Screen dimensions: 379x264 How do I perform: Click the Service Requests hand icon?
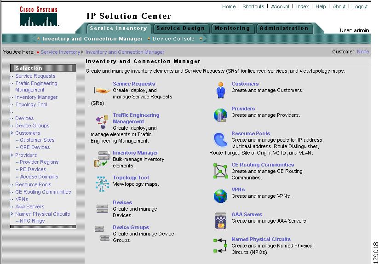[x=102, y=91]
